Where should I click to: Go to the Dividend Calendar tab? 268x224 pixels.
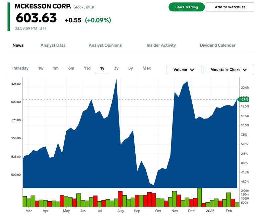pos(217,45)
